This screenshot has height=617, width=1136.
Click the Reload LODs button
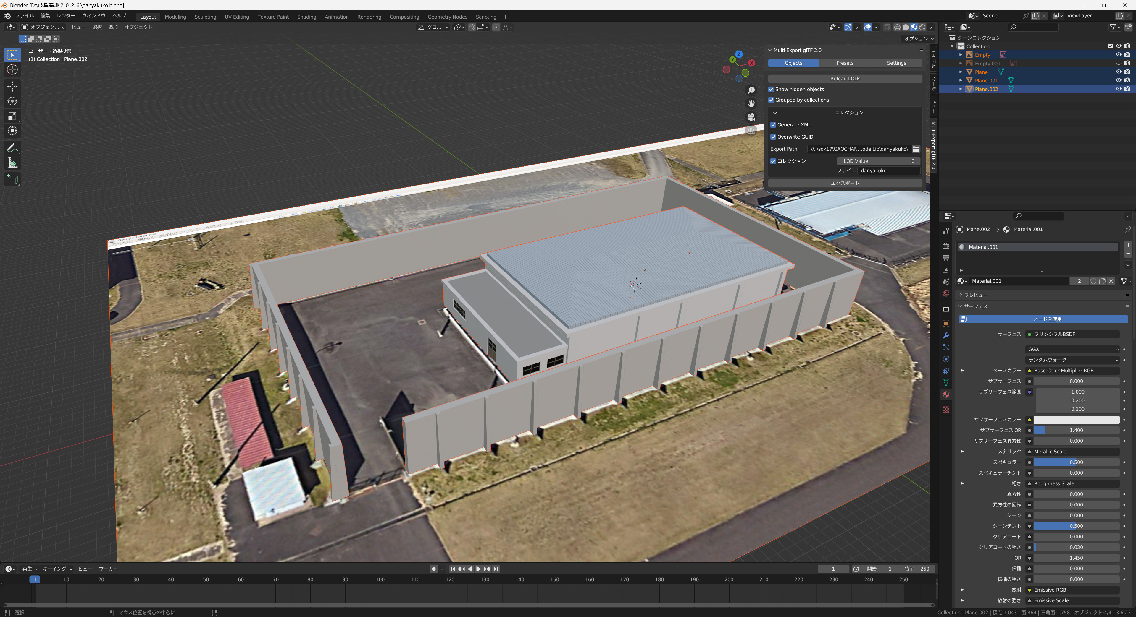click(845, 78)
